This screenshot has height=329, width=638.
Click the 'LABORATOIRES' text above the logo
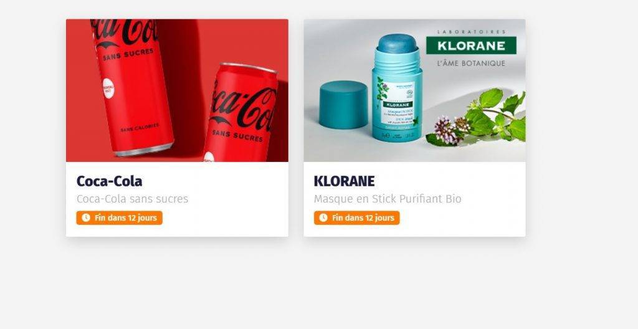tap(472, 32)
